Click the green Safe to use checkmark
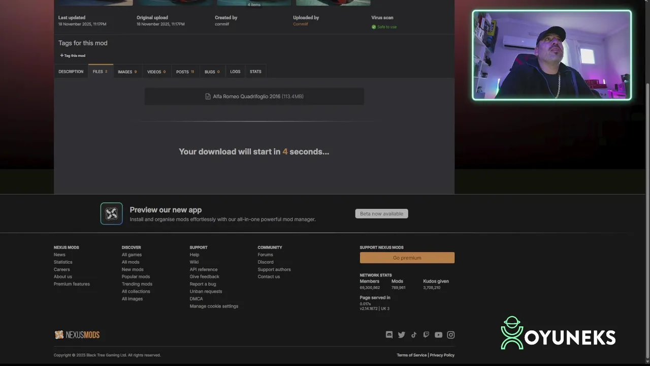This screenshot has height=366, width=650. click(x=374, y=27)
